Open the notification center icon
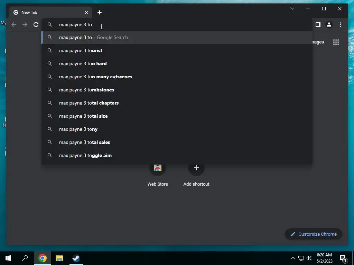 [343, 258]
